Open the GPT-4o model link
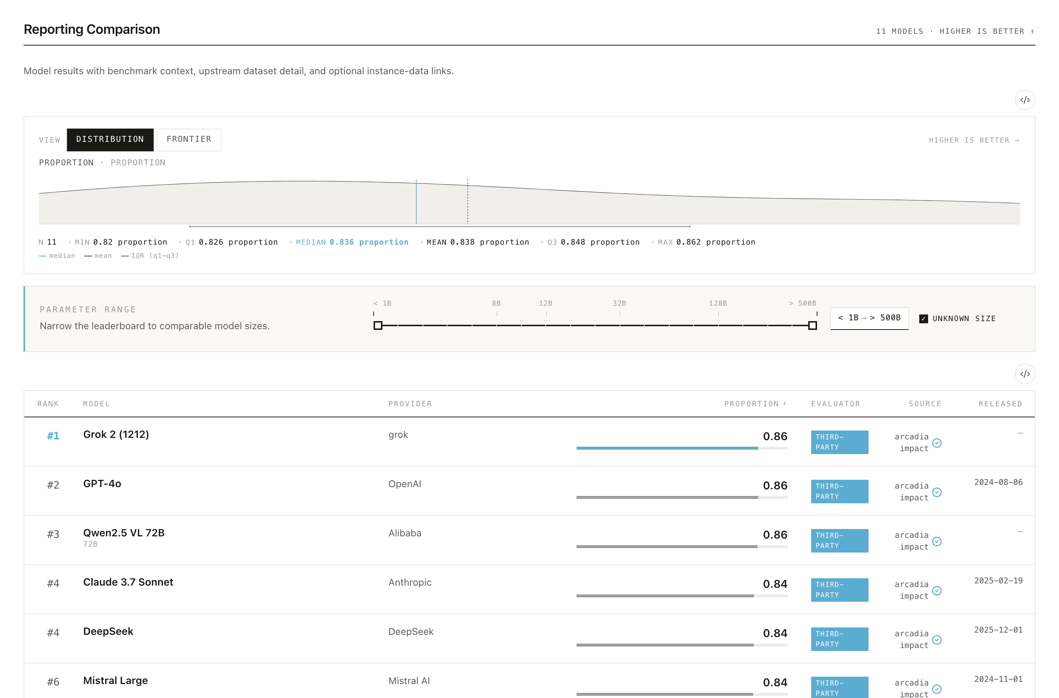1059x698 pixels. click(102, 484)
